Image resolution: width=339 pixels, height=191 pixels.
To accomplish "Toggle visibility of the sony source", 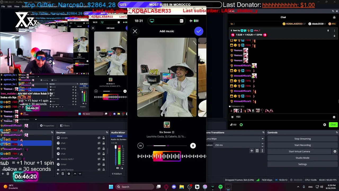I will [99, 149].
